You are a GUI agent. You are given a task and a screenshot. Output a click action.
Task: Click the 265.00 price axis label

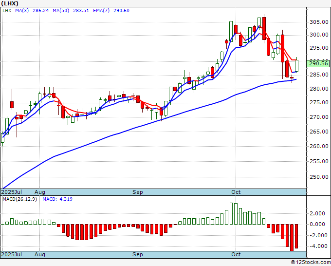coord(319,132)
